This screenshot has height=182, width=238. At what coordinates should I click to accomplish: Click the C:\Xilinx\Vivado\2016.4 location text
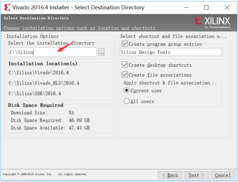click(x=39, y=73)
